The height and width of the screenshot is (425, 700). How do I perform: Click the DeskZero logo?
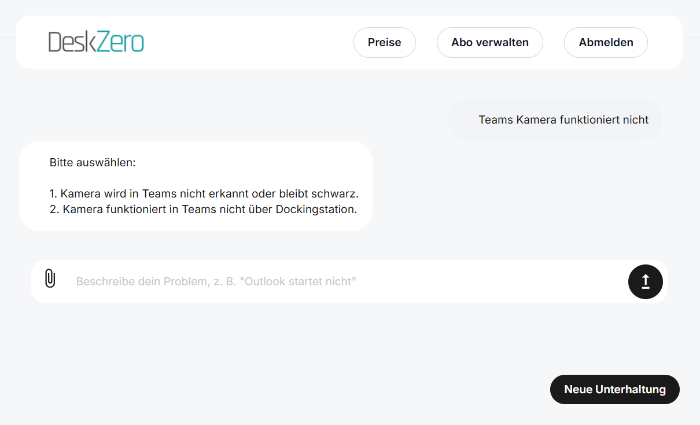[96, 42]
